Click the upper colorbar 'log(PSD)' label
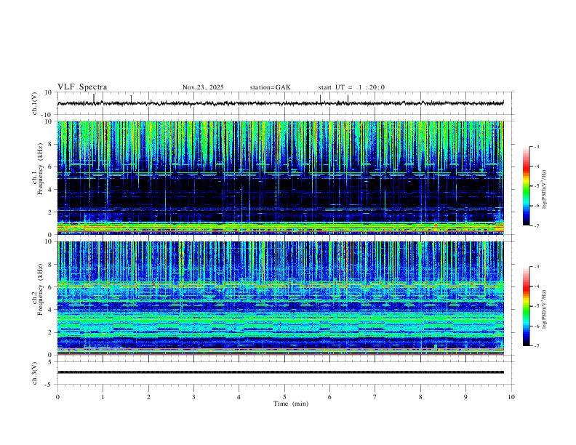 click(x=544, y=189)
